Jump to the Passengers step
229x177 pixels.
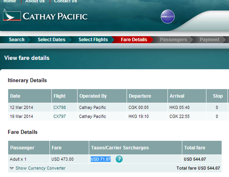click(x=173, y=39)
